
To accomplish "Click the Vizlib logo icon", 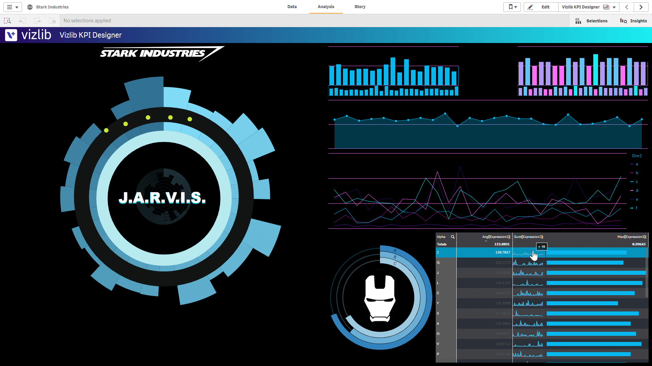I will [11, 35].
